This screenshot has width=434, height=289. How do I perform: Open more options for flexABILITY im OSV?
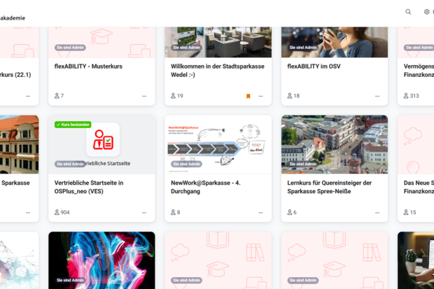pyautogui.click(x=377, y=96)
